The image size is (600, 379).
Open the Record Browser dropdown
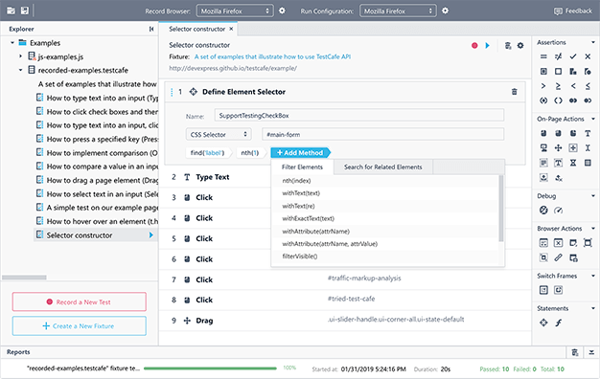pos(235,11)
